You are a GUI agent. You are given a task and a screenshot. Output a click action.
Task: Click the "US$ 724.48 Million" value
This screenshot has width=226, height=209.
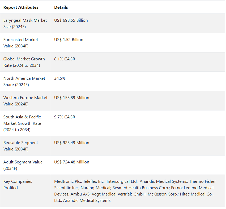[x=72, y=162]
